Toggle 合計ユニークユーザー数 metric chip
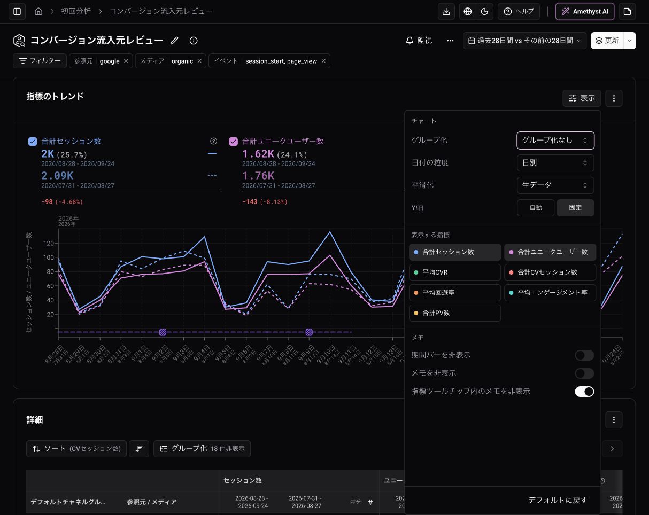649x515 pixels. pyautogui.click(x=550, y=252)
